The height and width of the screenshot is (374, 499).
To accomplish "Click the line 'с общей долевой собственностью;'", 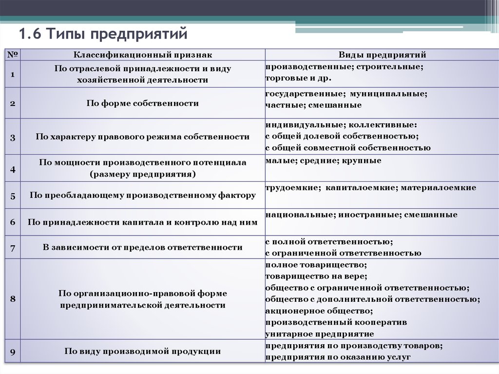I will click(342, 137).
